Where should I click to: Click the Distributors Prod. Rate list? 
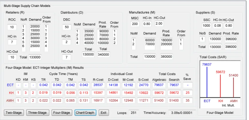[x=103, y=37]
